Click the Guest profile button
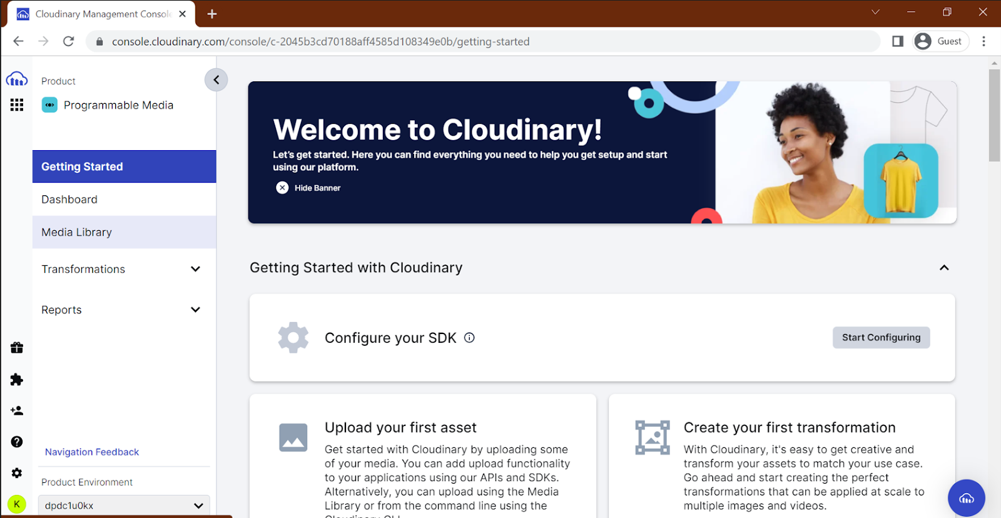This screenshot has width=1001, height=518. click(941, 41)
